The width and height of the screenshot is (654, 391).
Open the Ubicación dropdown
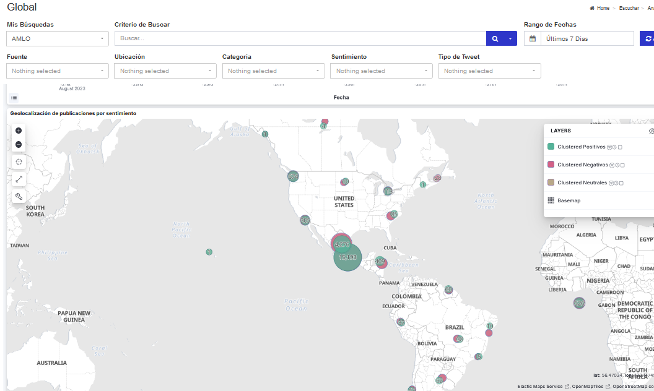(x=165, y=71)
